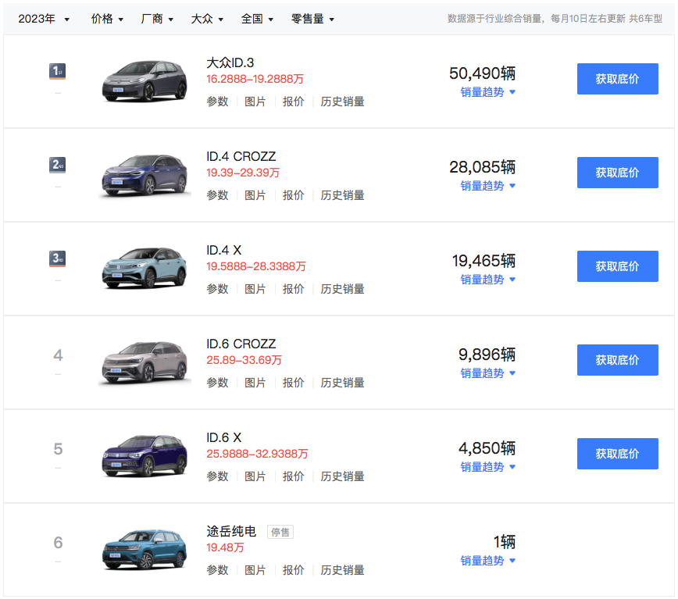Open 图片 for ID.6 X

click(255, 476)
